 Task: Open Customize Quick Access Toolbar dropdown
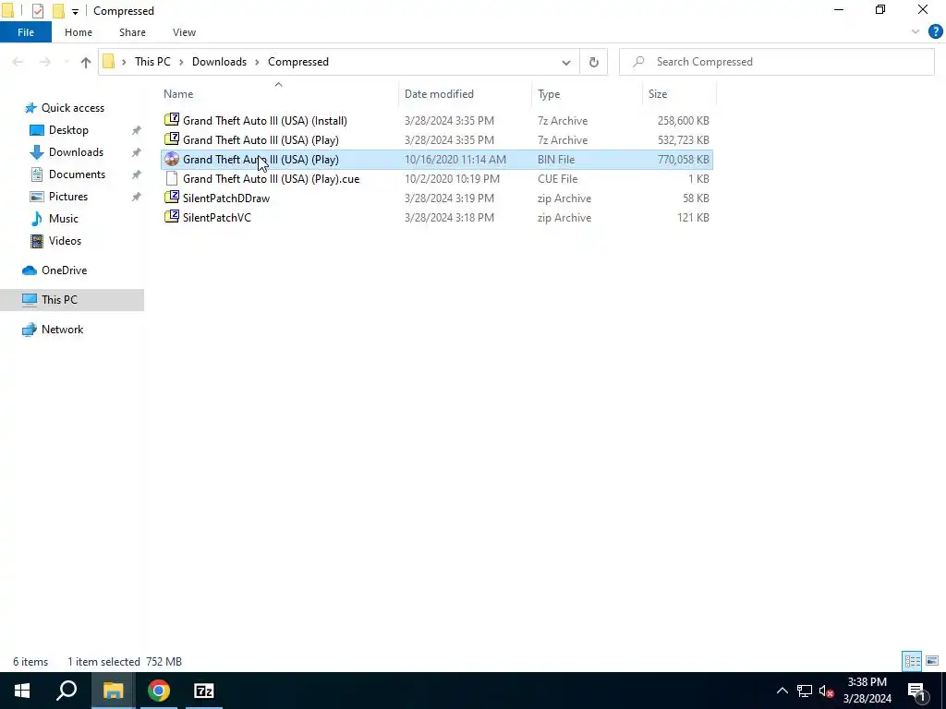75,11
